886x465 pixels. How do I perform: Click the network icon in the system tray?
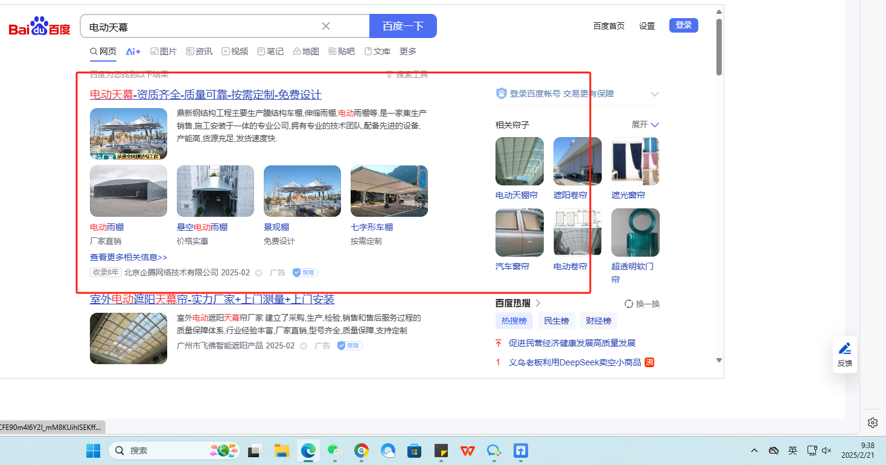coord(812,451)
